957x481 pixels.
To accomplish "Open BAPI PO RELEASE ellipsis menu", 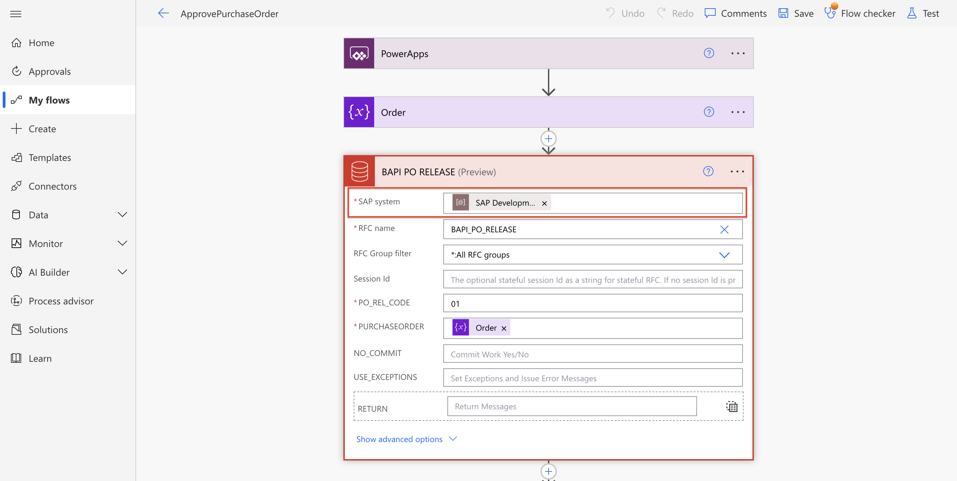I will click(x=737, y=171).
